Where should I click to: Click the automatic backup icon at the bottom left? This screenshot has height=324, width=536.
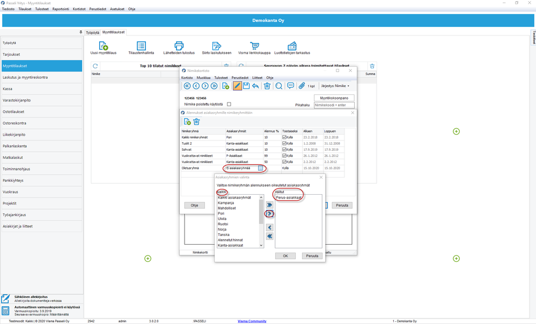pos(5,311)
